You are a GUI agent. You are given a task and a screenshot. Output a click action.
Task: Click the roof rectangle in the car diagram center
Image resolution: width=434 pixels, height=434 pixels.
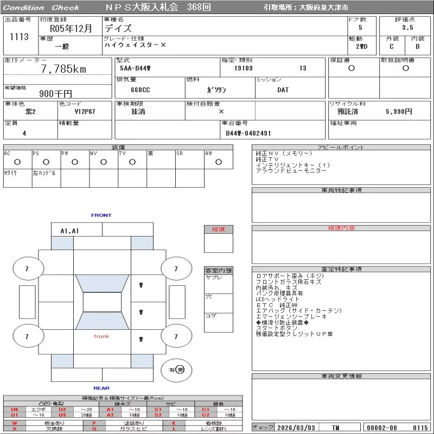coord(102,302)
